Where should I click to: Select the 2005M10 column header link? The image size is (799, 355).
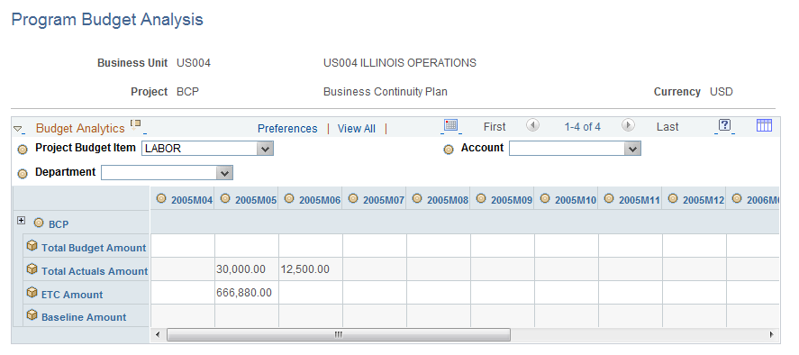point(576,200)
